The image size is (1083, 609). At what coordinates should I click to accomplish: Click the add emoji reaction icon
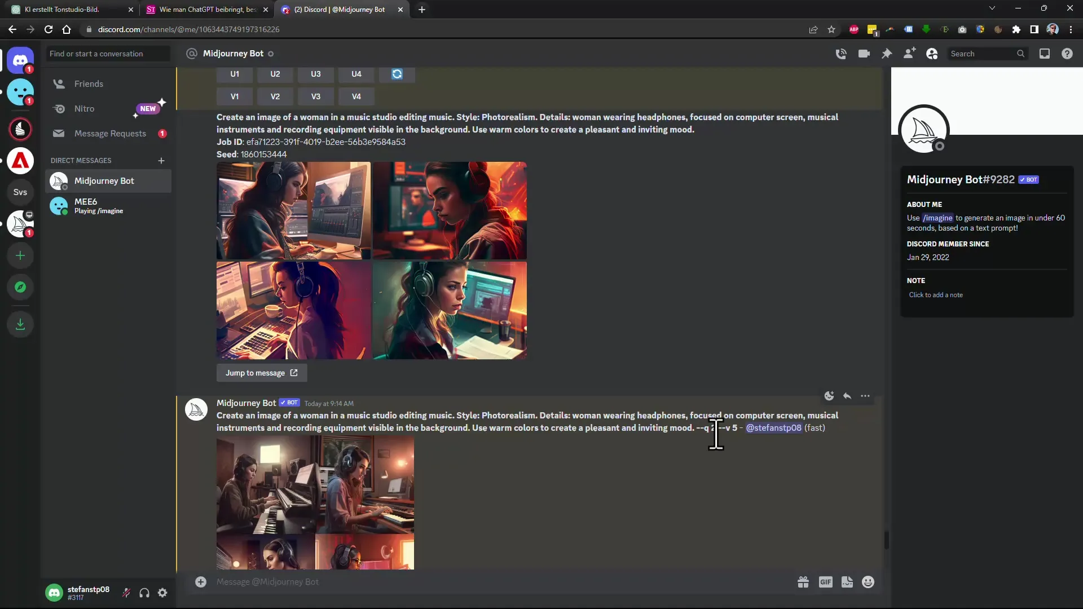tap(829, 396)
